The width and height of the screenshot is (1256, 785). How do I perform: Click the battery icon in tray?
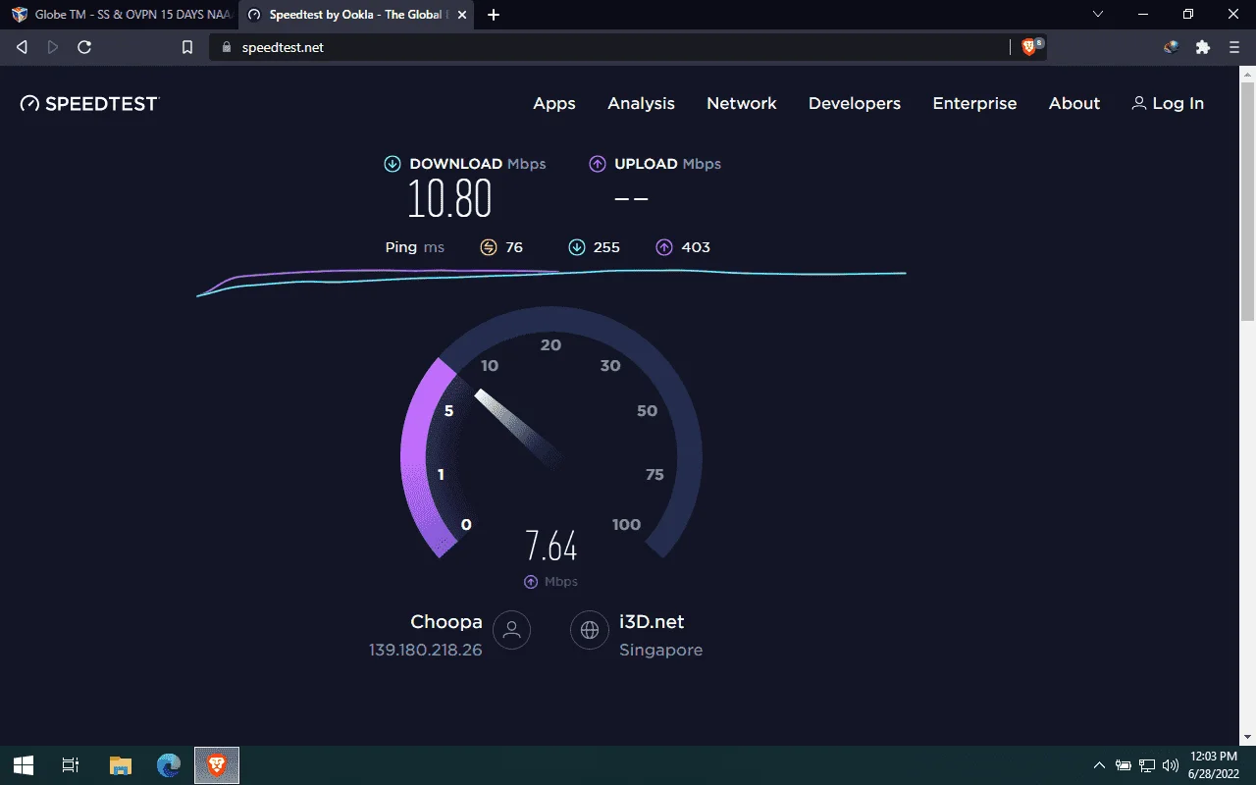click(1124, 765)
